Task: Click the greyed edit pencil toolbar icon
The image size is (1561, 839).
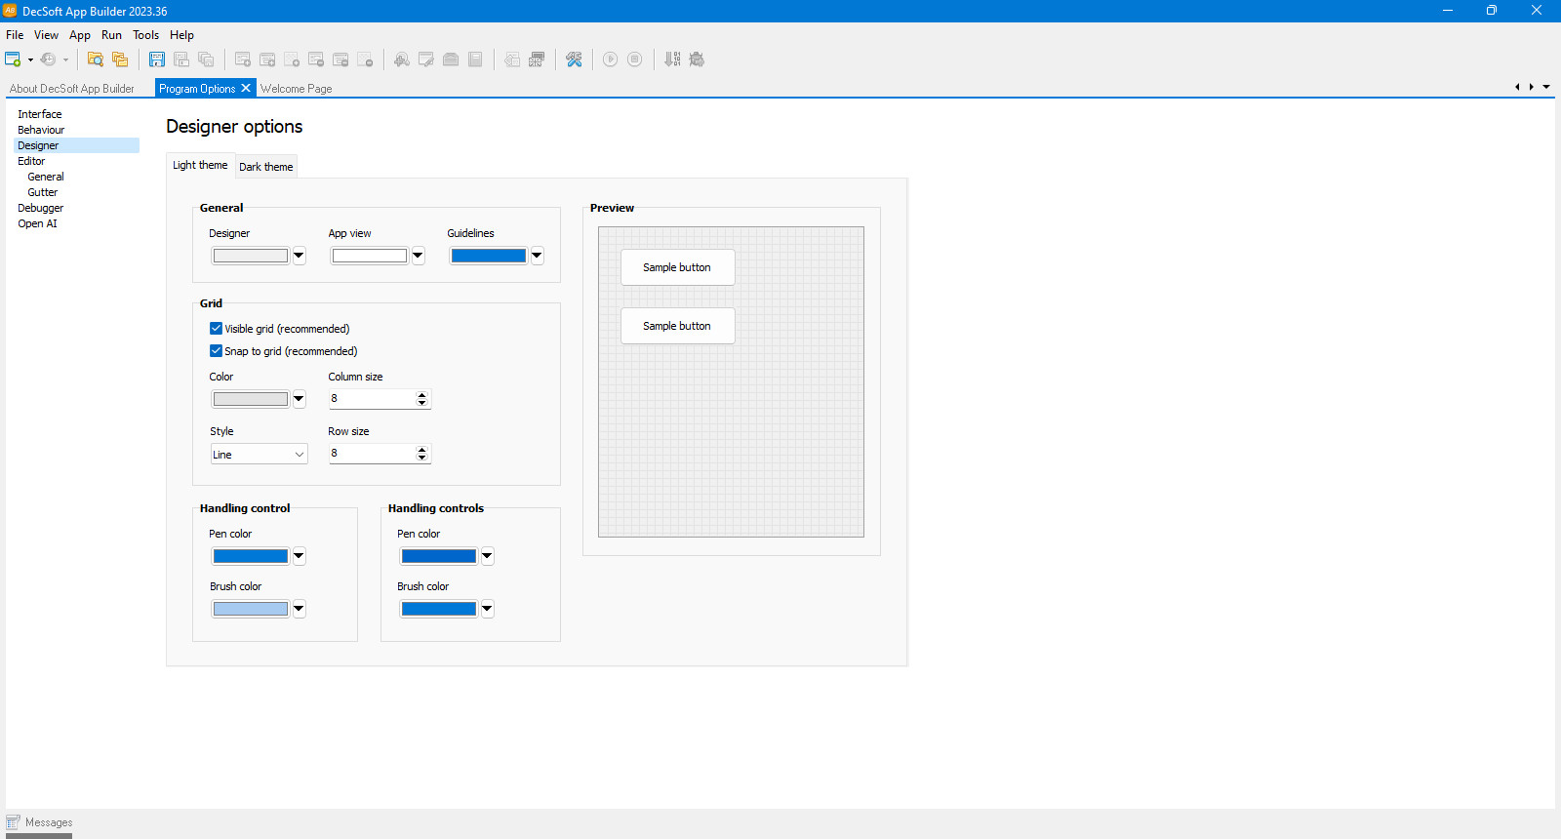Action: point(426,60)
